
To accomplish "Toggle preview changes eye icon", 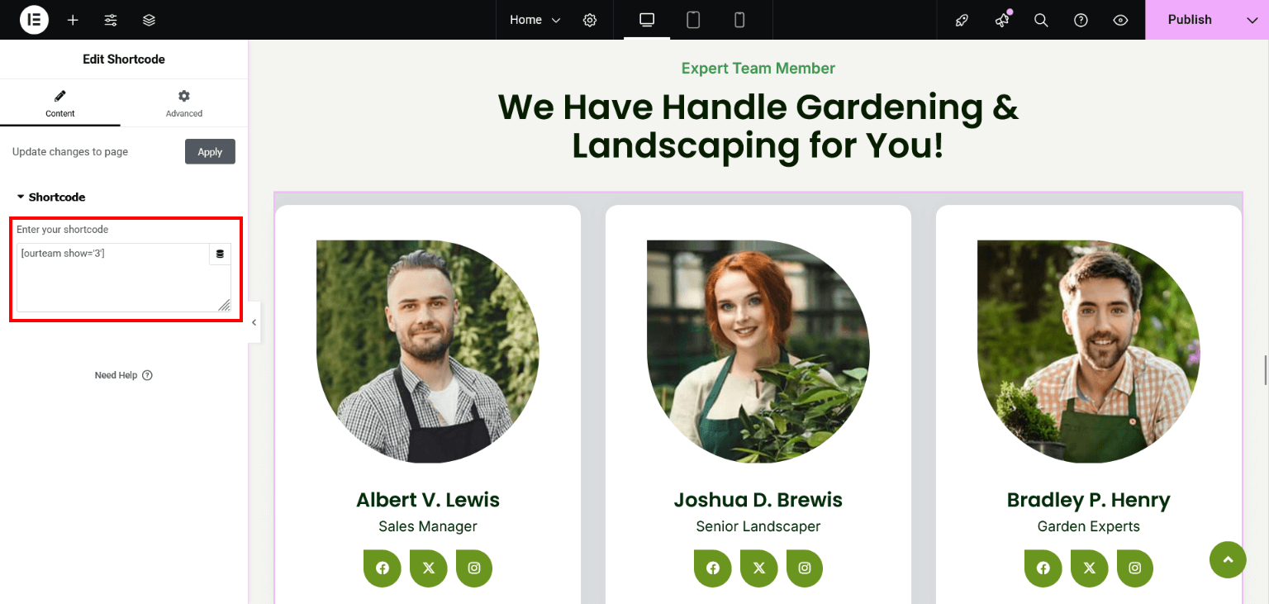I will [x=1120, y=20].
